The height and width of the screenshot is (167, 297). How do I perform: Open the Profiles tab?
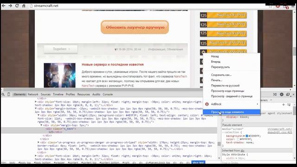point(70,94)
